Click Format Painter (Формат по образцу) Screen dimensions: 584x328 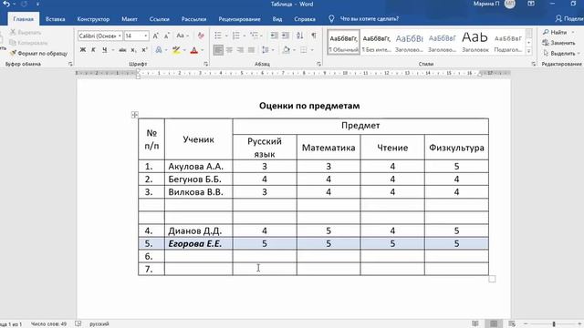point(38,54)
